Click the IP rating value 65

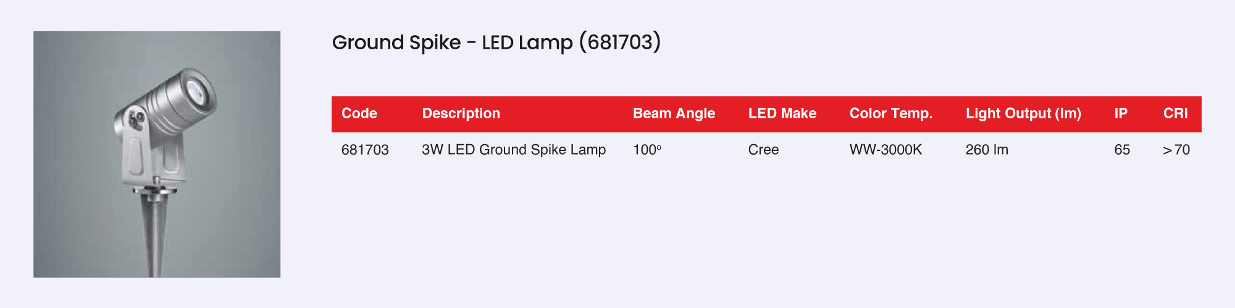[1122, 150]
